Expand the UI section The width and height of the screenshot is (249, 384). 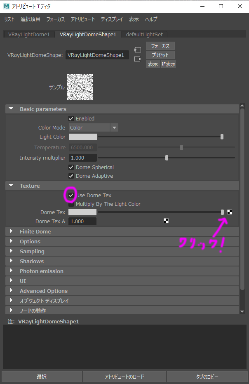[11, 280]
